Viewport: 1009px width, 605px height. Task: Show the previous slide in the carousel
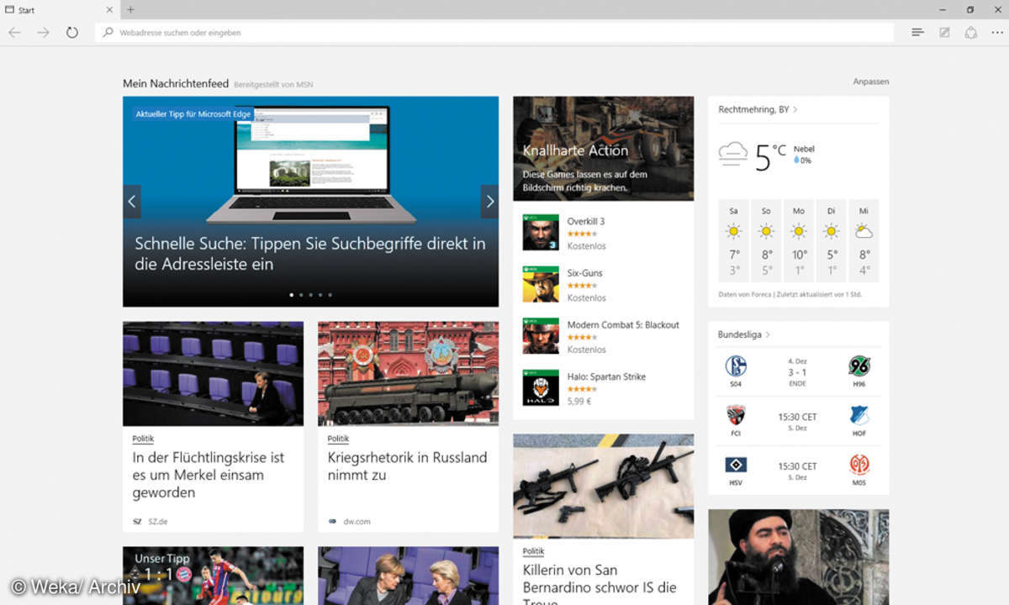pos(132,202)
